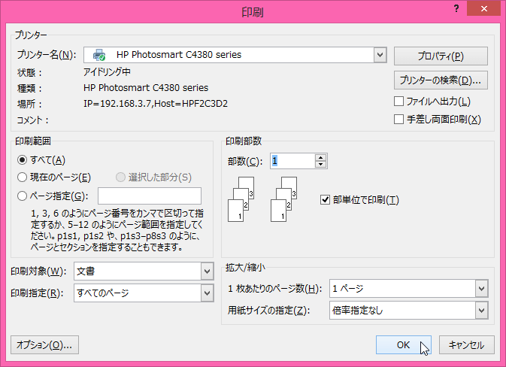Select the すべて radio button
Screen dimensions: 506x367
tap(23, 159)
